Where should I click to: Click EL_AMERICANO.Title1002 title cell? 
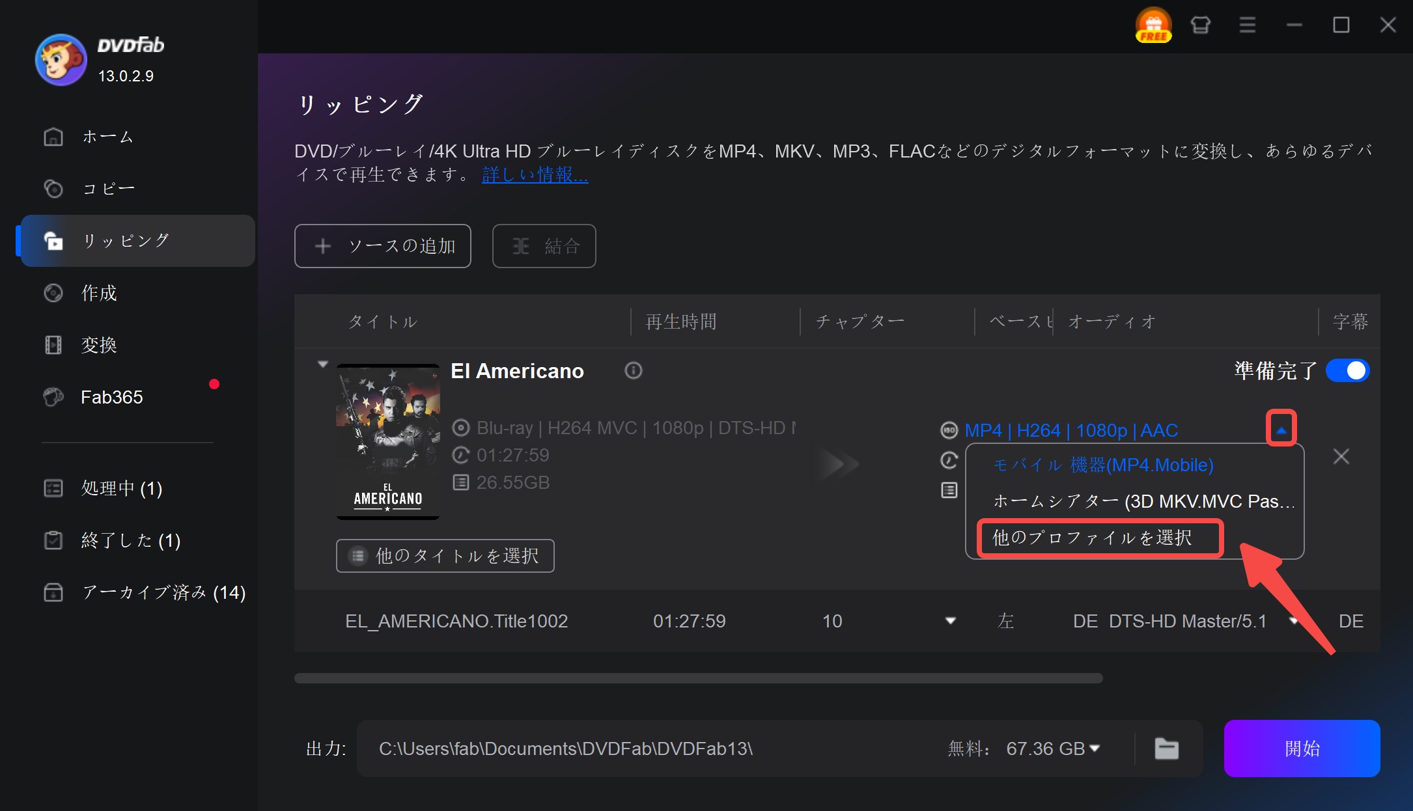click(x=456, y=621)
